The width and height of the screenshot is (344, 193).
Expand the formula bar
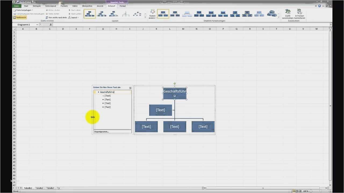click(331, 25)
